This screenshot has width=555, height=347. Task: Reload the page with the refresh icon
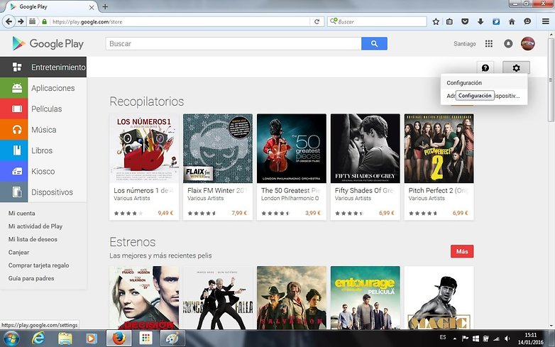pos(317,21)
